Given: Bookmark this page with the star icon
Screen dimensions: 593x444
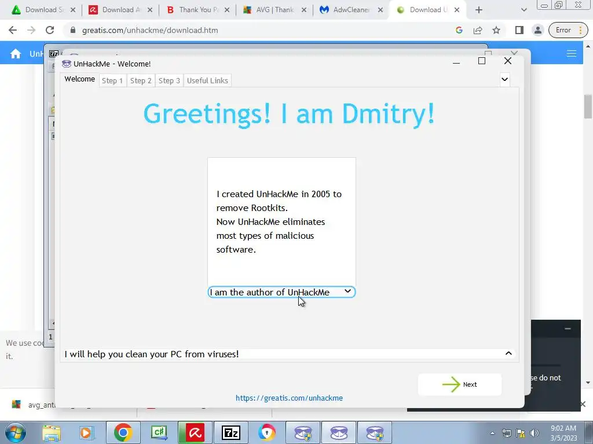Looking at the screenshot, I should 496,30.
